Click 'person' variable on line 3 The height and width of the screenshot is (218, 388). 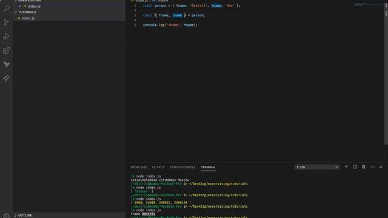pos(197,15)
